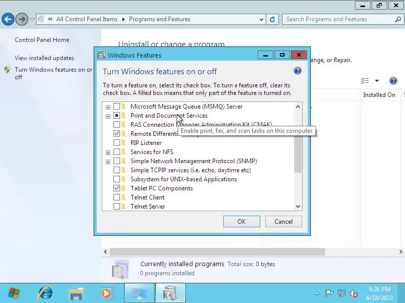Image resolution: width=405 pixels, height=303 pixels.
Task: Expand Simple Network Management Protocol (SNMP) node
Action: tap(108, 162)
